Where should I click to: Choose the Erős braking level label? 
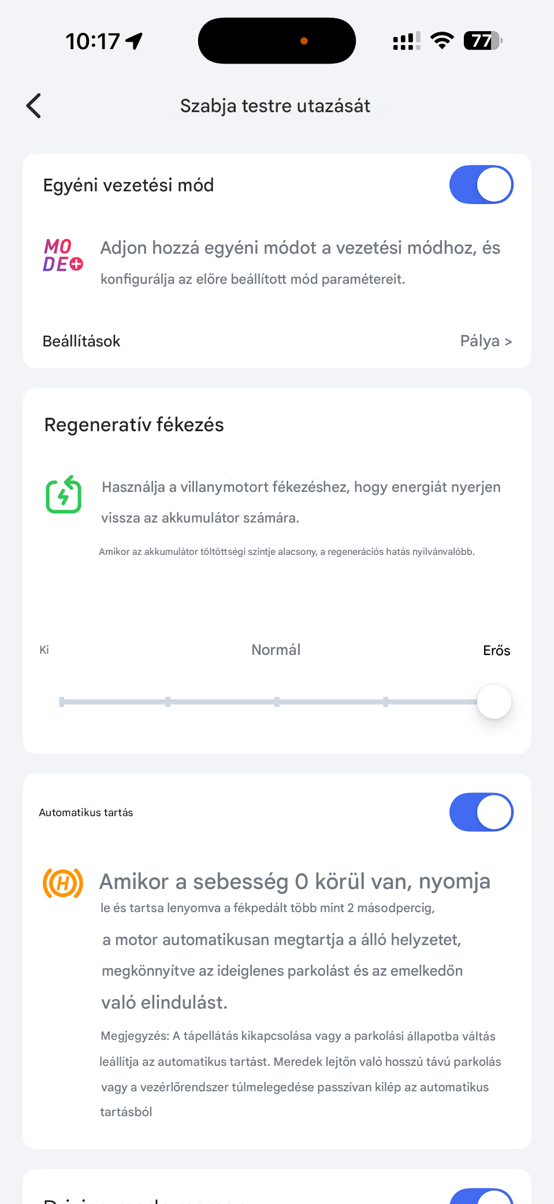pos(496,650)
